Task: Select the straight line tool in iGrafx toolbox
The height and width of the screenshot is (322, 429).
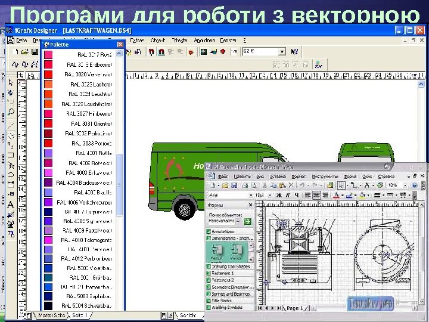Action: [x=11, y=126]
